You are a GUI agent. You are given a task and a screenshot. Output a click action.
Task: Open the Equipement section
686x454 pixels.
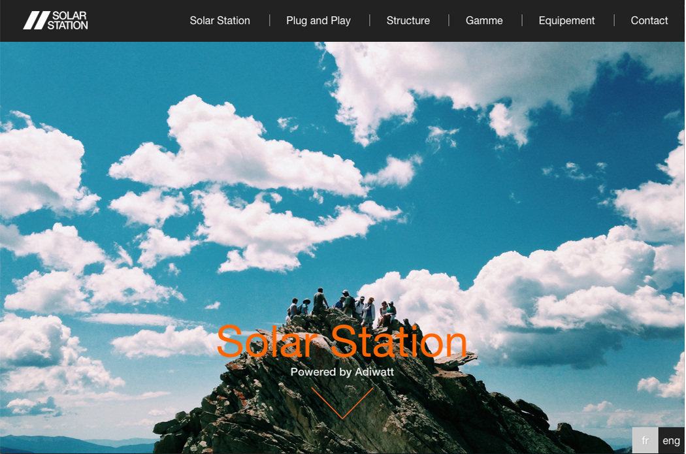566,20
